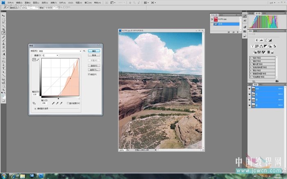Image resolution: width=287 pixels, height=179 pixels.
Task: Open the Channel dropdown in Curves dialog
Action: pyautogui.click(x=50, y=55)
